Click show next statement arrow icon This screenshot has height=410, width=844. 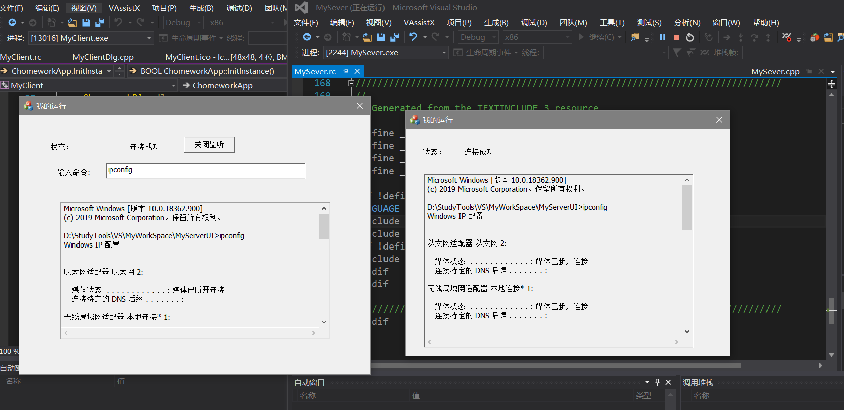[x=727, y=37]
